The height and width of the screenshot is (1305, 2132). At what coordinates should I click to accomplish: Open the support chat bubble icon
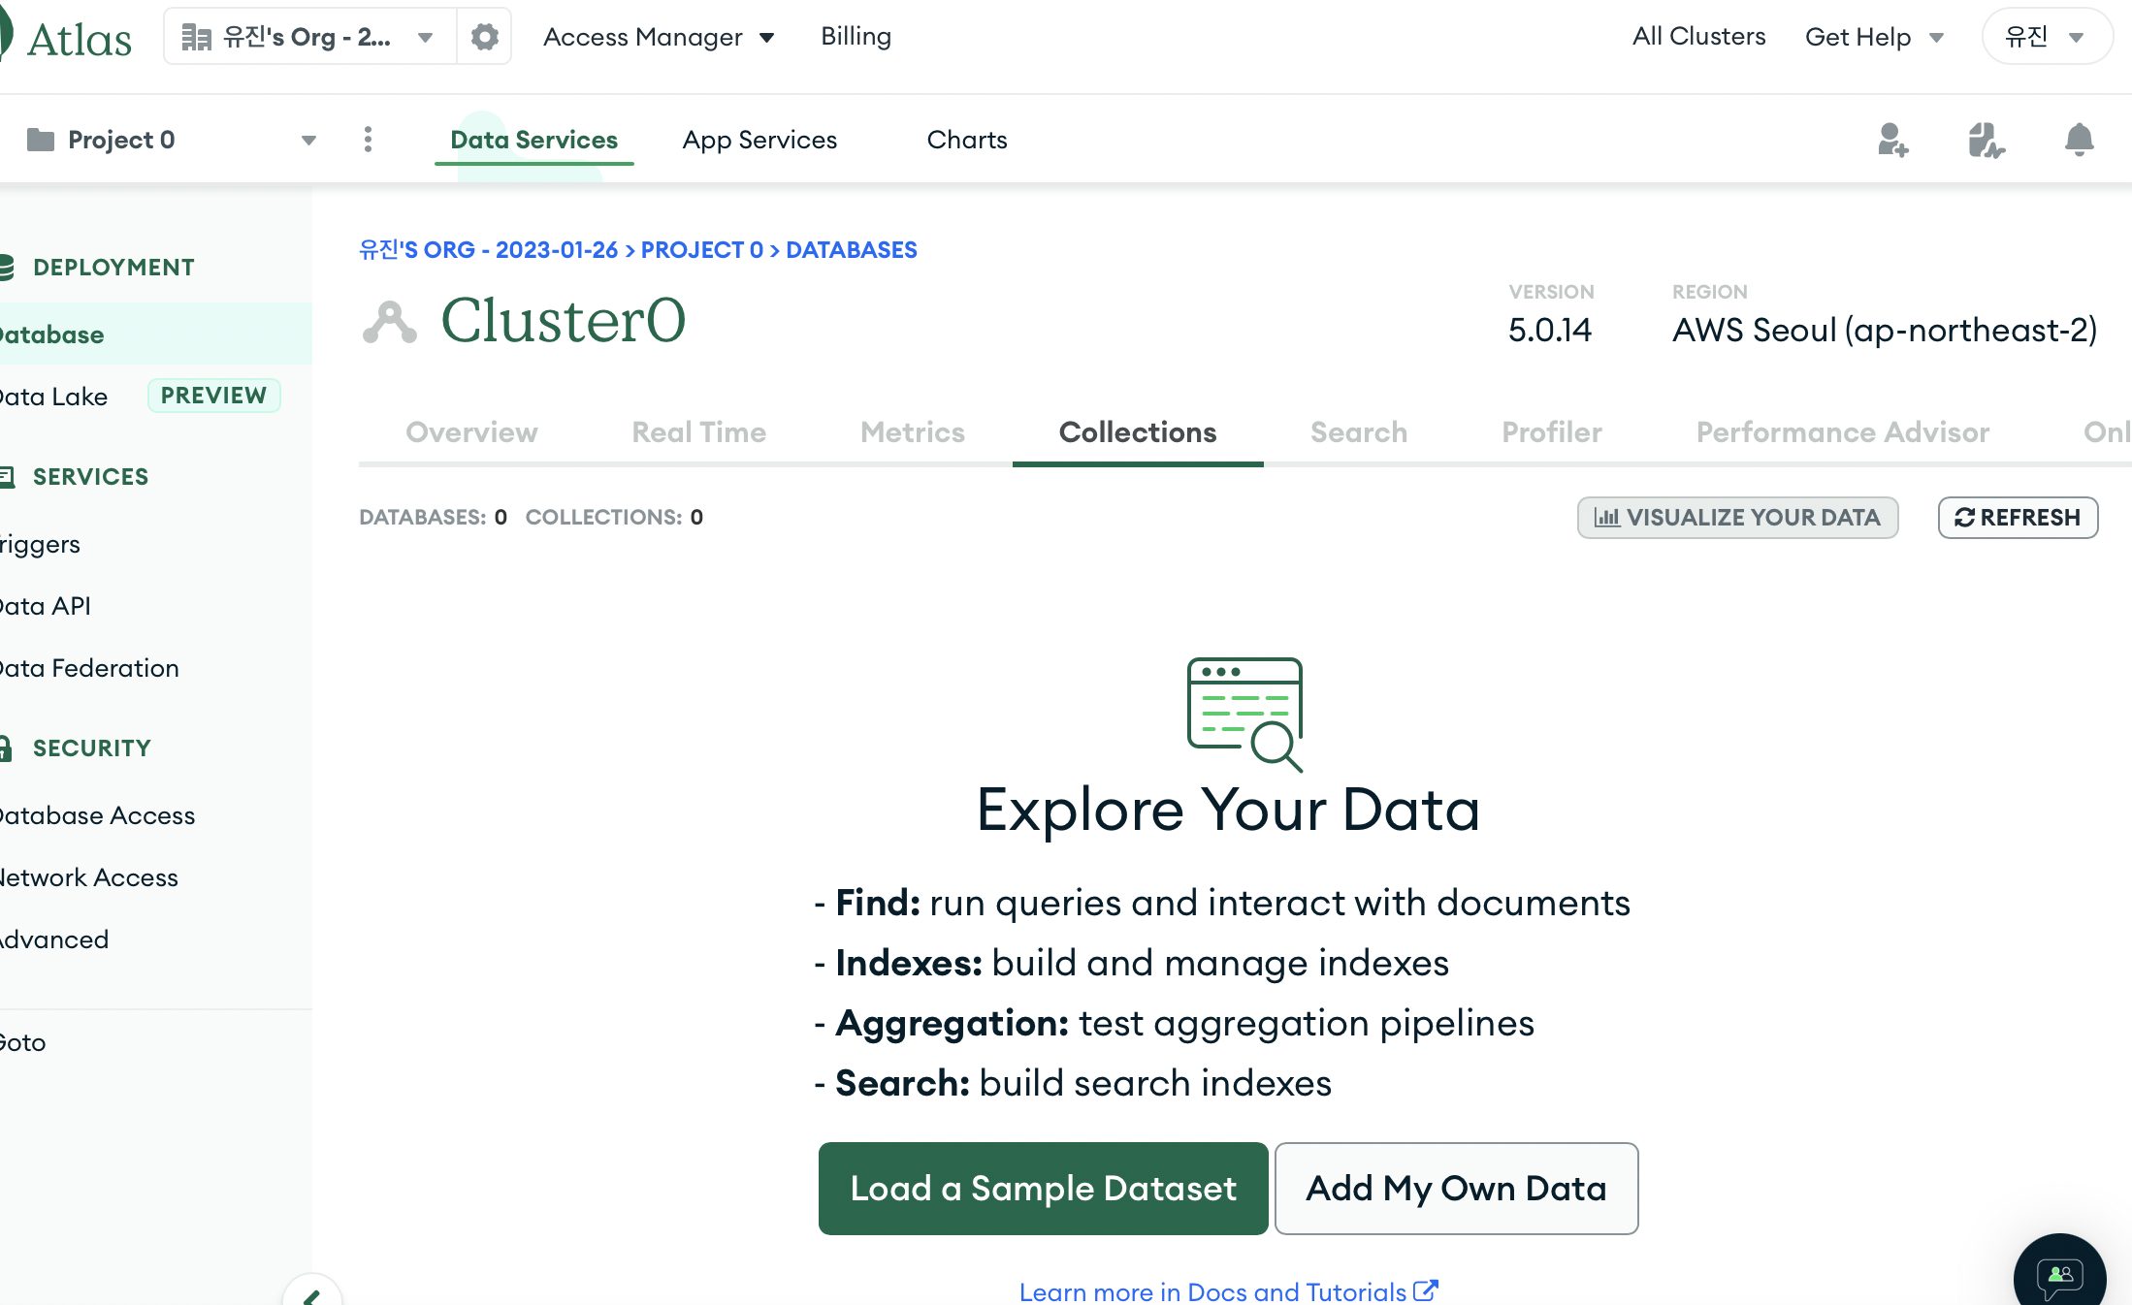(2060, 1274)
